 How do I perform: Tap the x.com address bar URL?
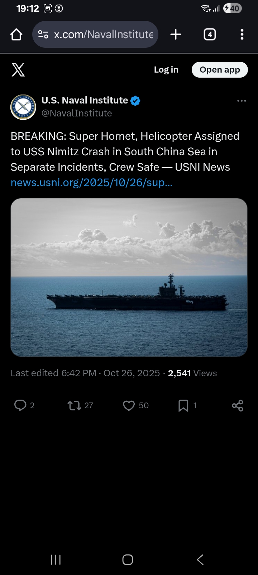pyautogui.click(x=104, y=34)
